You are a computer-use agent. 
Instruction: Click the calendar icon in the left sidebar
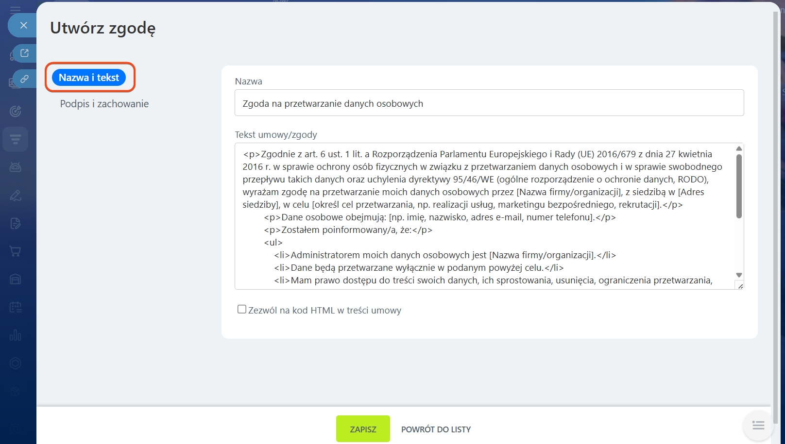[16, 307]
